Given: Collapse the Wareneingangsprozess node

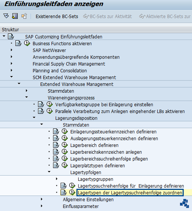Looking at the screenshot, I should tap(26, 97).
